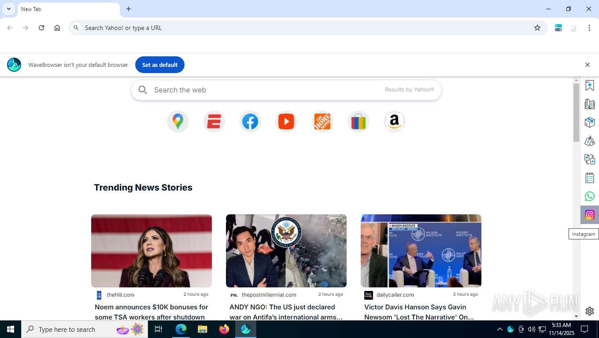The height and width of the screenshot is (338, 599).
Task: Bookmark this tab with the star icon
Action: point(537,28)
